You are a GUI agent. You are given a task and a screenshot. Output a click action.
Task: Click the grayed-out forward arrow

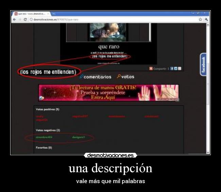pos(20,19)
